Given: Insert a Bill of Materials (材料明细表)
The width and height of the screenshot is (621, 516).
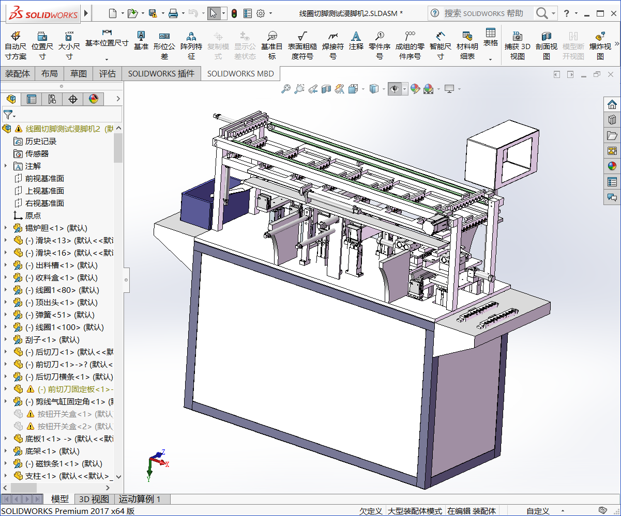Looking at the screenshot, I should [467, 45].
